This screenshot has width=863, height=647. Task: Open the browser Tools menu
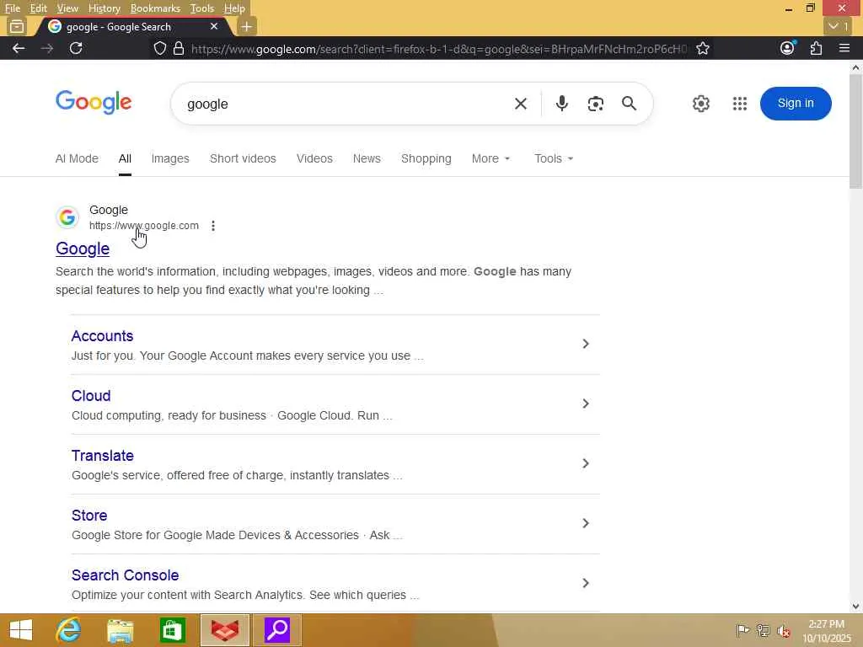[x=202, y=8]
